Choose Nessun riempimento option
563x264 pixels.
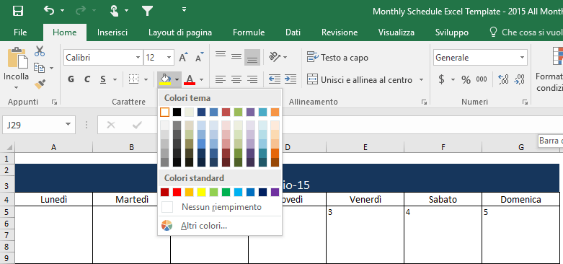coord(220,207)
